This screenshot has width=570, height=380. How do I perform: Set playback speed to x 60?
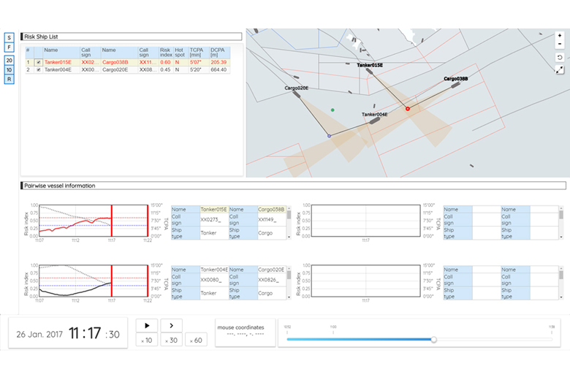[197, 340]
